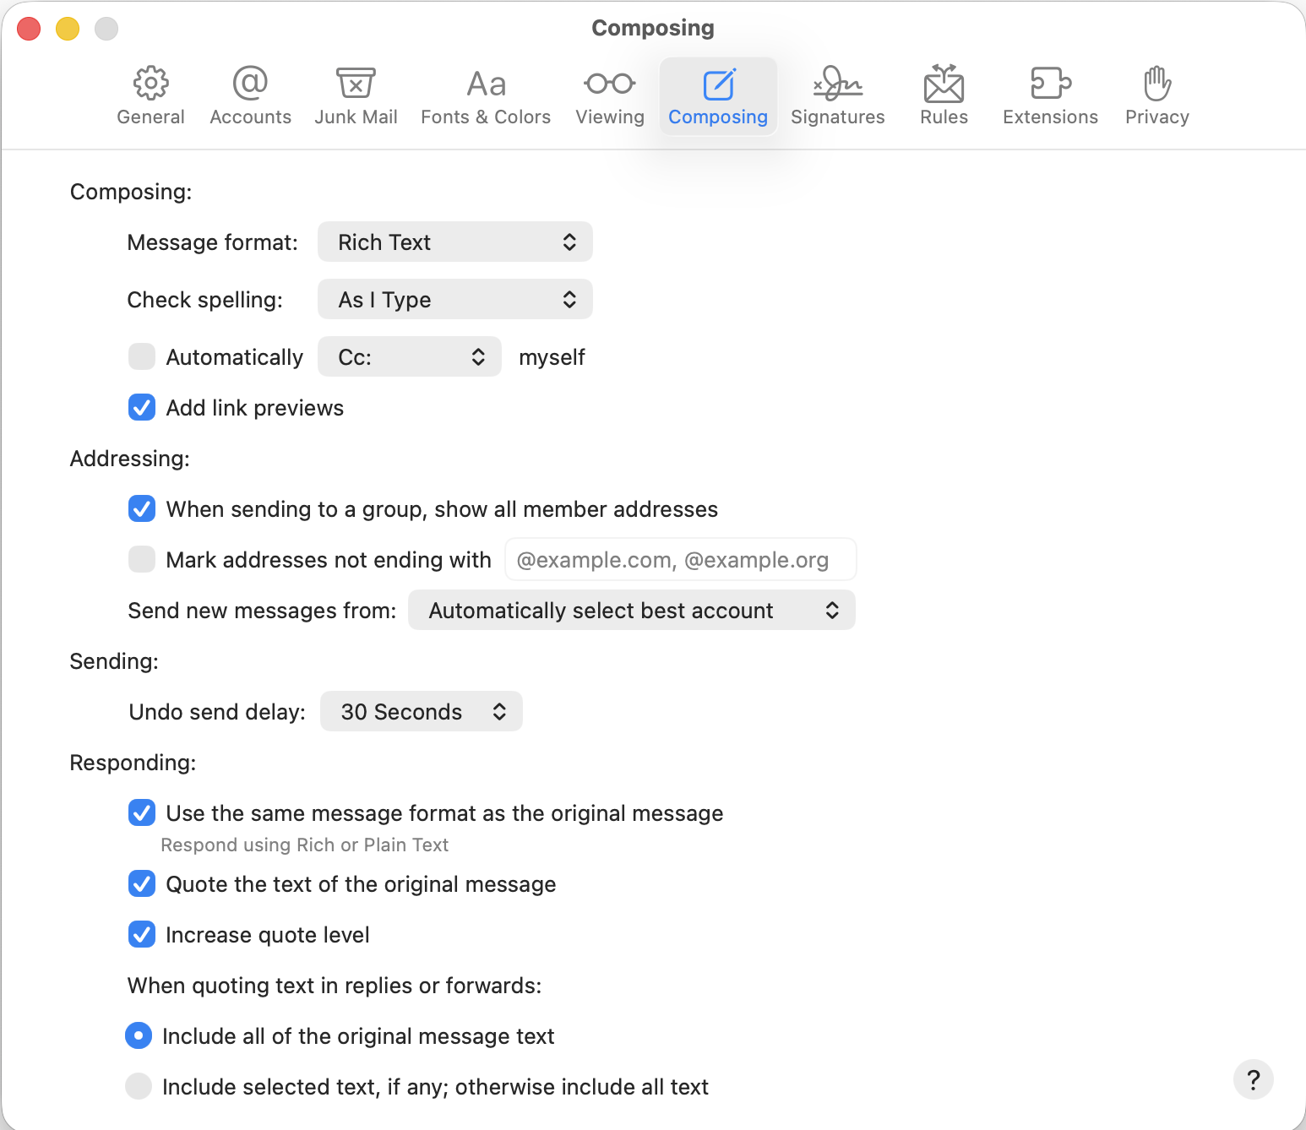Select Include selected text, if any option
This screenshot has height=1130, width=1306.
pos(139,1086)
